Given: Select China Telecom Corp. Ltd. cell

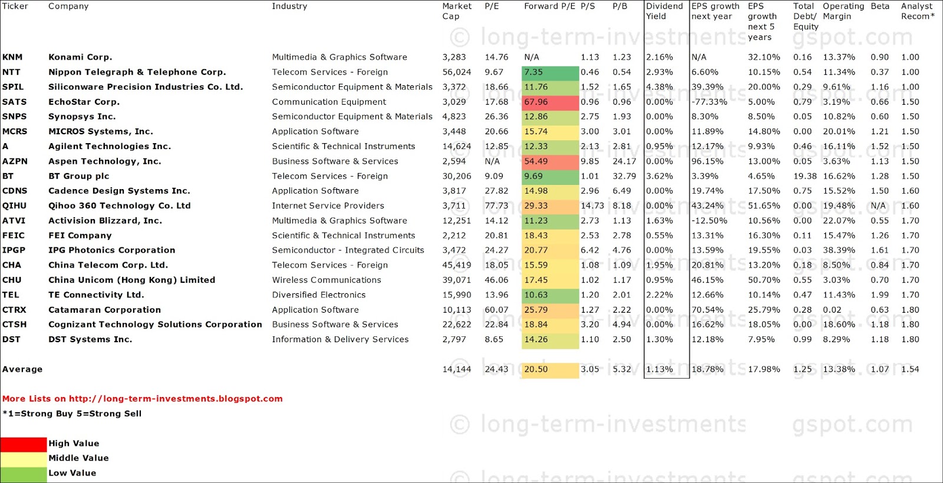Looking at the screenshot, I should click(108, 265).
